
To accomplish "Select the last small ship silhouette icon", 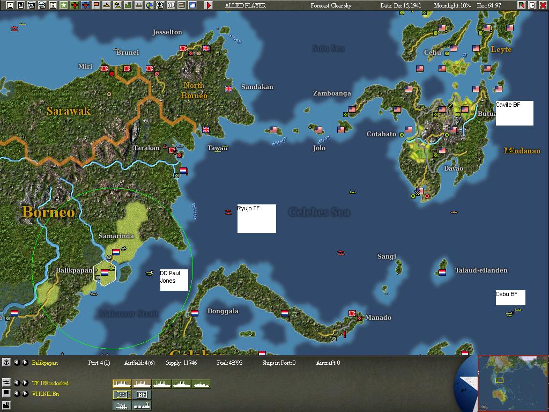I will point(202,384).
